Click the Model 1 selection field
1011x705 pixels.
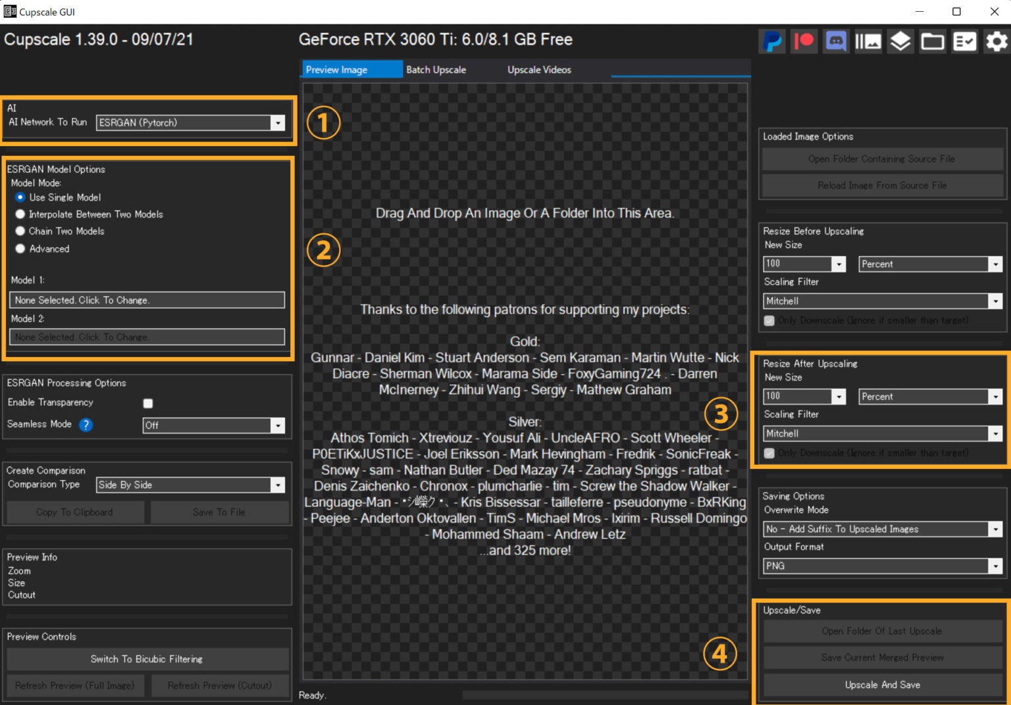point(147,300)
